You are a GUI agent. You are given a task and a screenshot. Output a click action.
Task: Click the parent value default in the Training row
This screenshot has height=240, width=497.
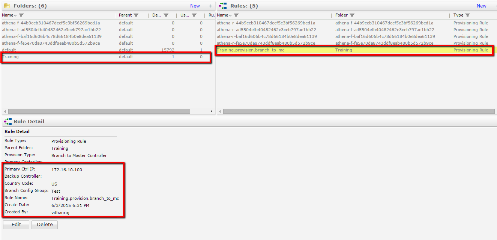(x=126, y=57)
